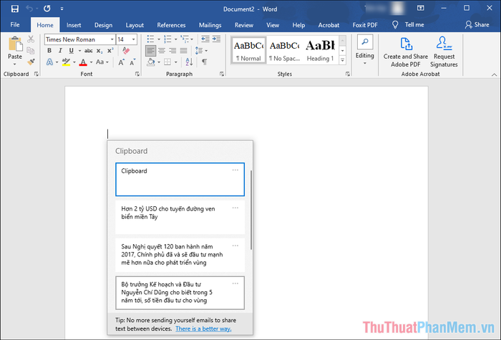Clear all formatting with eraser icon
This screenshot has width=501, height=340.
click(126, 51)
